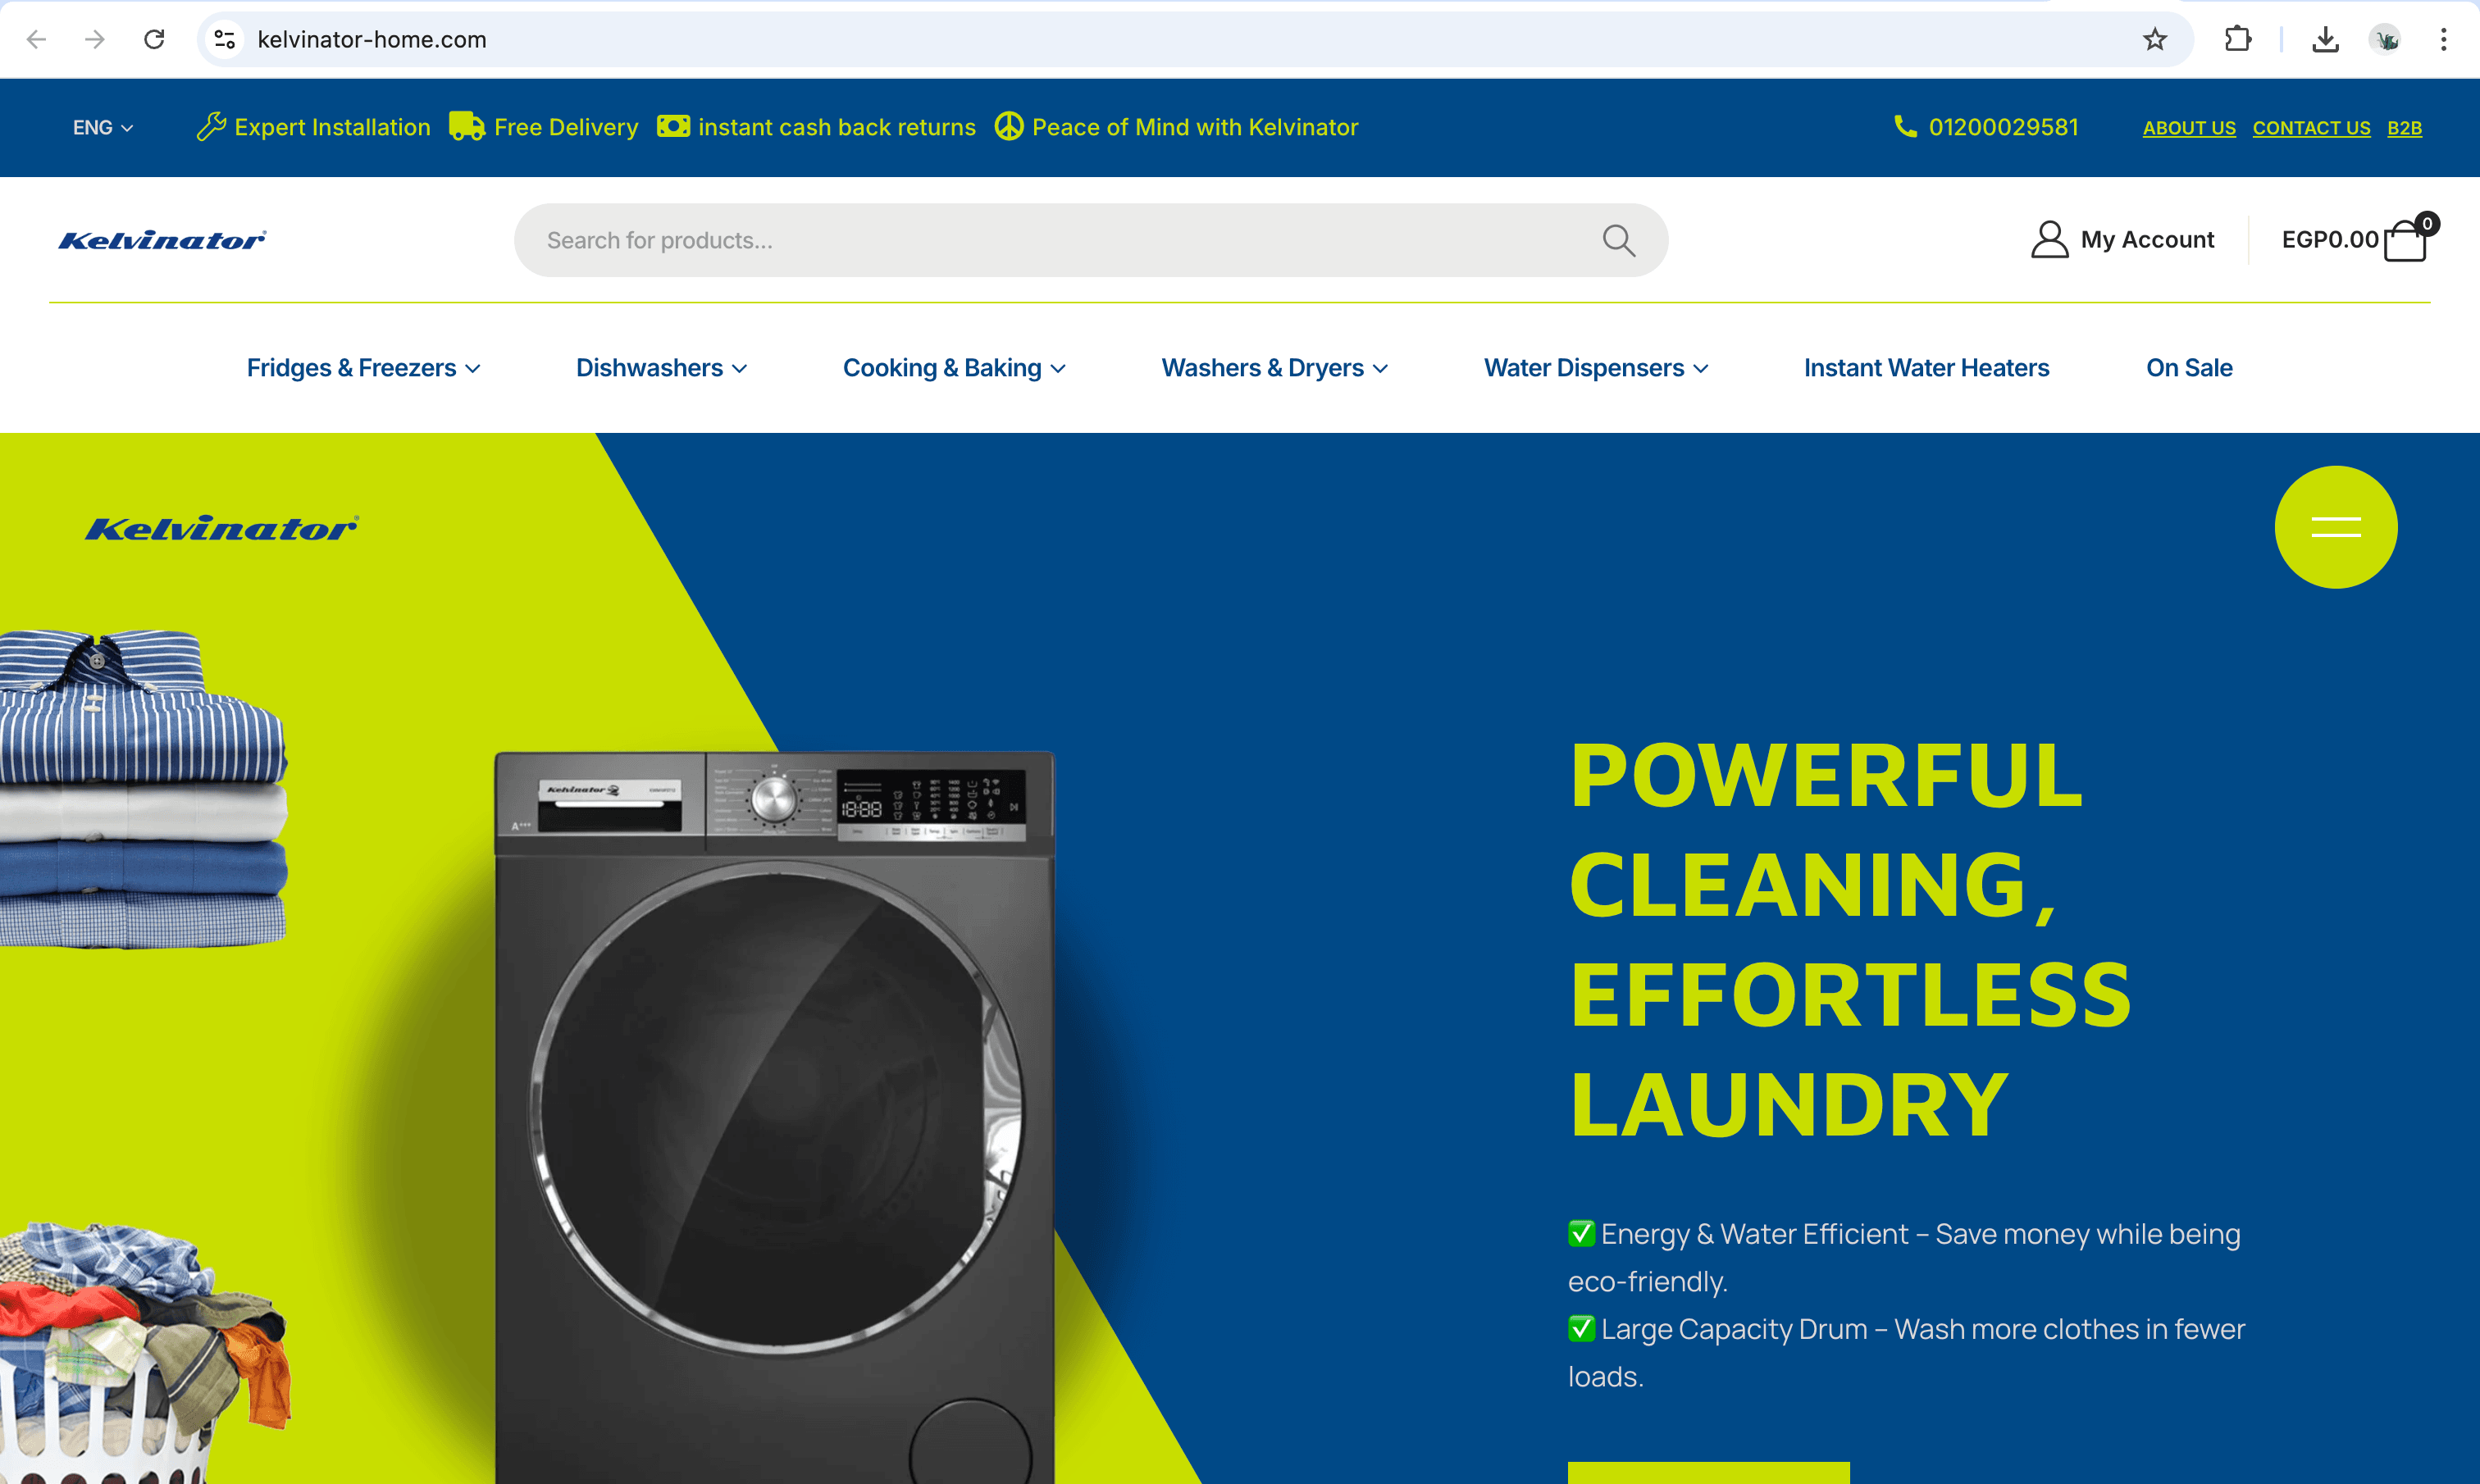
Task: View site information icon in address bar
Action: click(x=225, y=40)
